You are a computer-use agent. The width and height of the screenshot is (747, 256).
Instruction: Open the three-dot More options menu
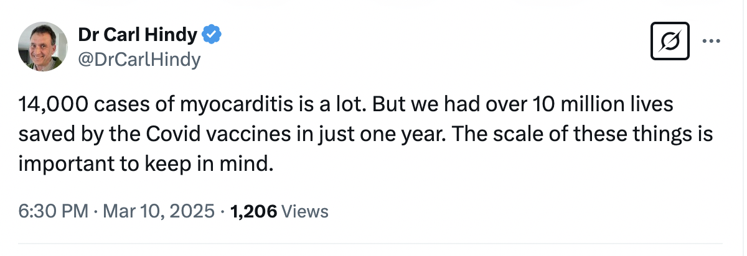[x=709, y=42]
